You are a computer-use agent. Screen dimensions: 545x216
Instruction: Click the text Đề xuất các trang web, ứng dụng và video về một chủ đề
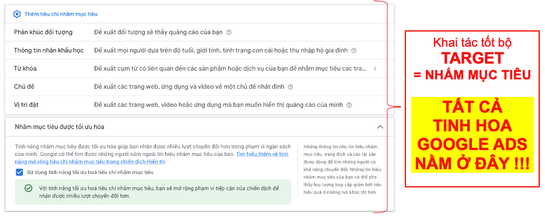click(189, 86)
